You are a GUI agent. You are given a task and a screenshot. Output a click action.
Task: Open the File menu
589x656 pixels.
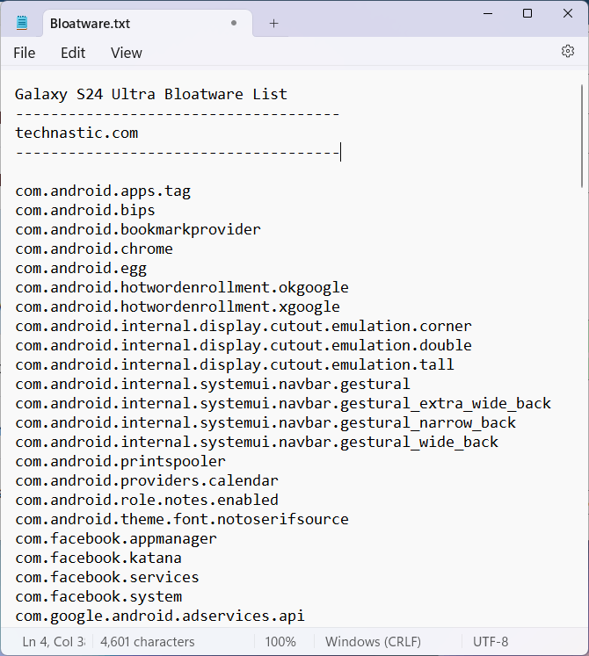(25, 53)
